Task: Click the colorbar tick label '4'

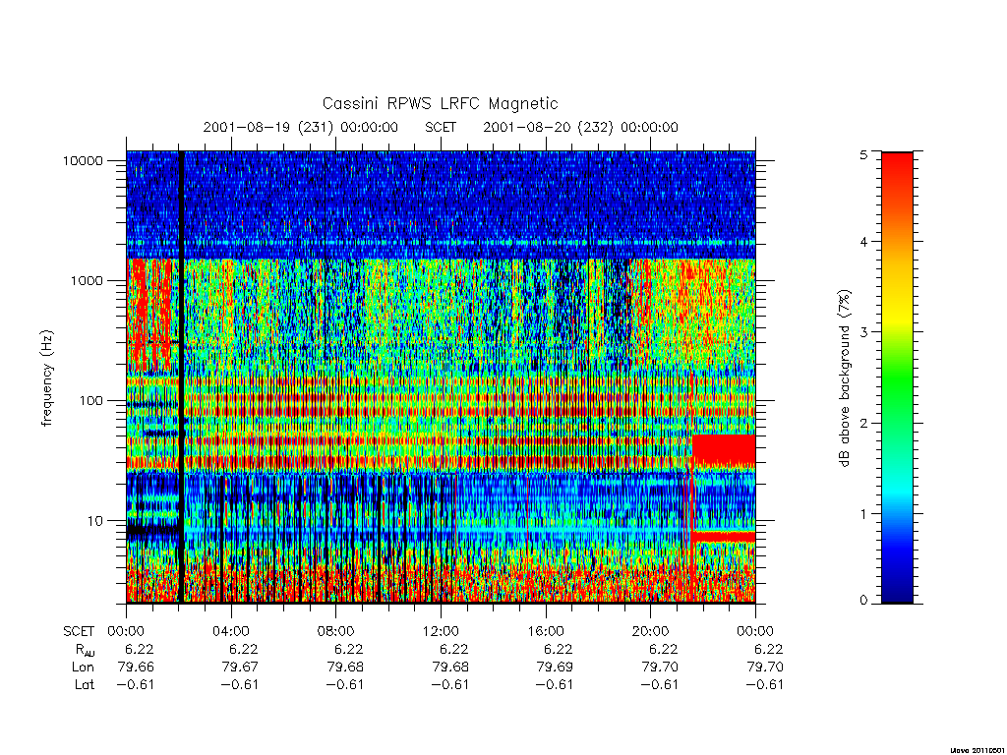Action: coord(863,242)
